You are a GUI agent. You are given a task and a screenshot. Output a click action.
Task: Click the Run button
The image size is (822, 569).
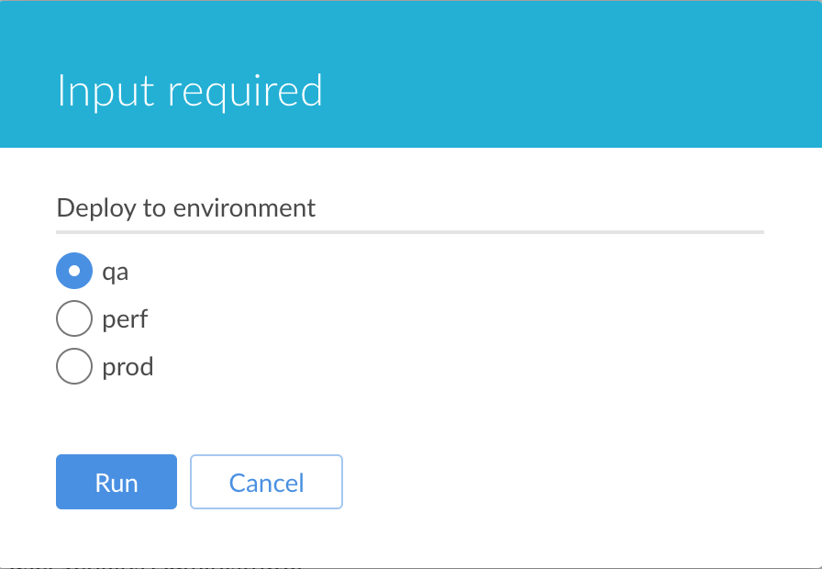[117, 482]
